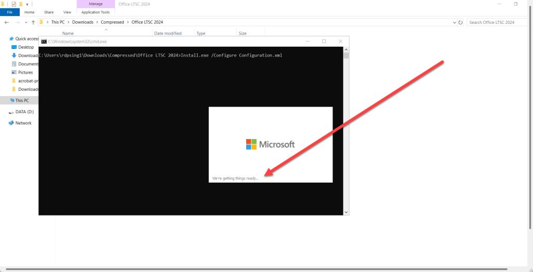The image size is (533, 272).
Task: Click the Properties checkmark in quick toolbar
Action: 14,4
